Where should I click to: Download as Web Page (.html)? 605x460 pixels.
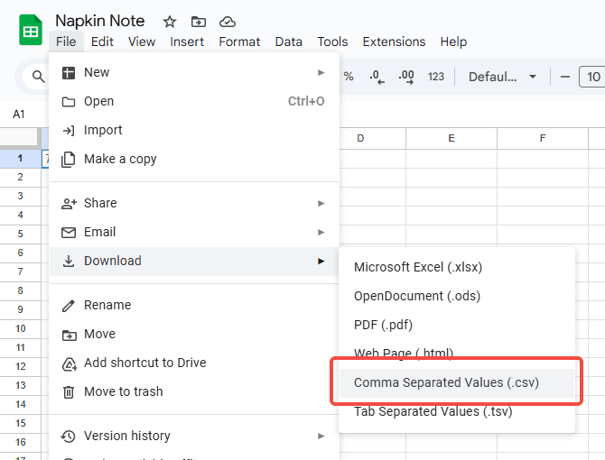click(457, 353)
